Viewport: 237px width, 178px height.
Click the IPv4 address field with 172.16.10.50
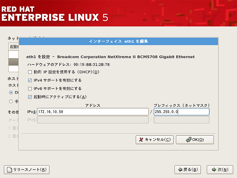pyautogui.click(x=92, y=112)
